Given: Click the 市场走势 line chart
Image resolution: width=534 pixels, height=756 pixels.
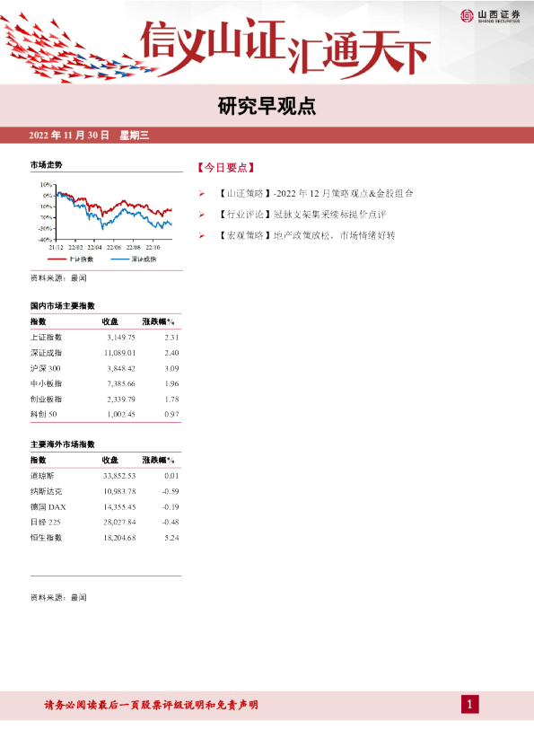Looking at the screenshot, I should click(x=106, y=216).
